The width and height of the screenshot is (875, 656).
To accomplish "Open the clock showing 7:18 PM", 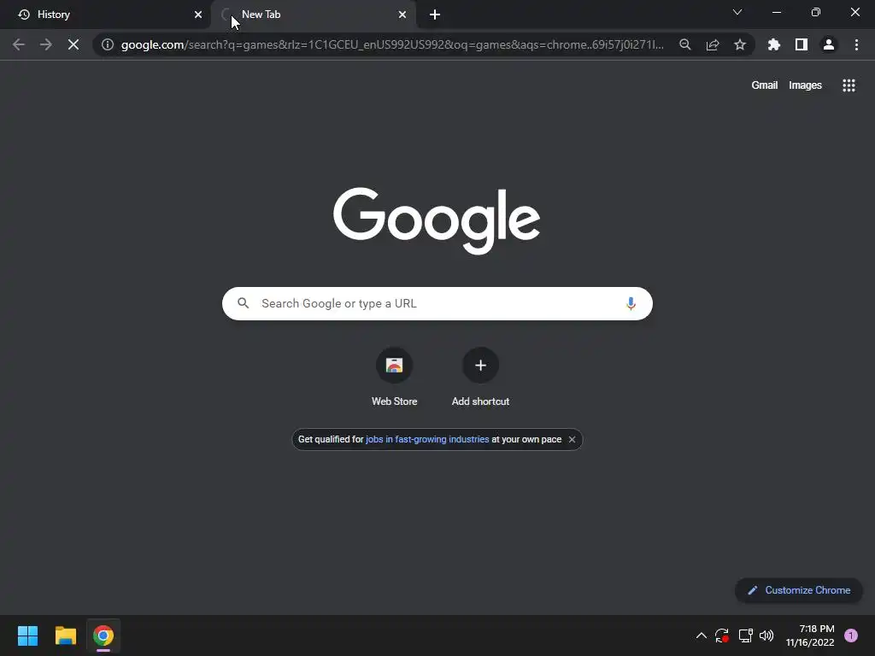I will tap(810, 635).
